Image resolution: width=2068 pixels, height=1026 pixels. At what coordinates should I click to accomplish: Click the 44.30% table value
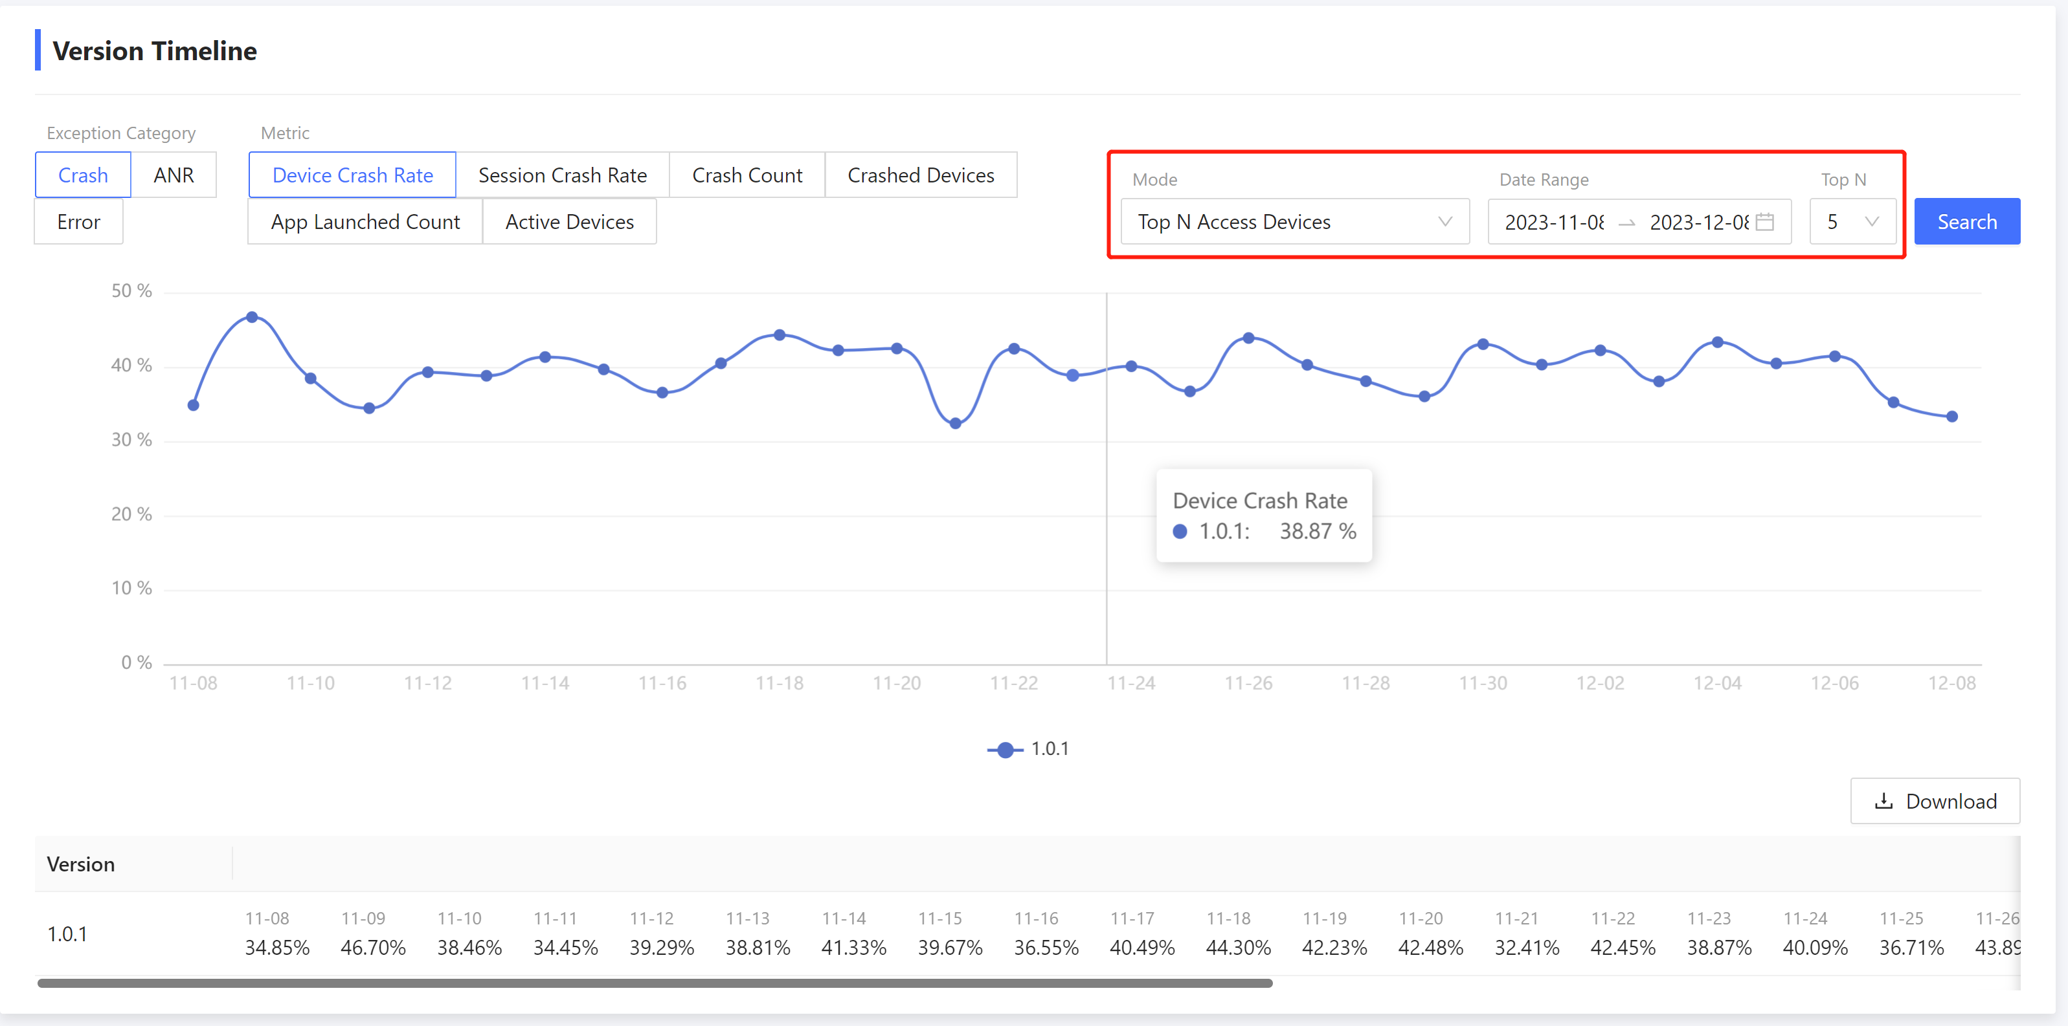pos(1238,947)
